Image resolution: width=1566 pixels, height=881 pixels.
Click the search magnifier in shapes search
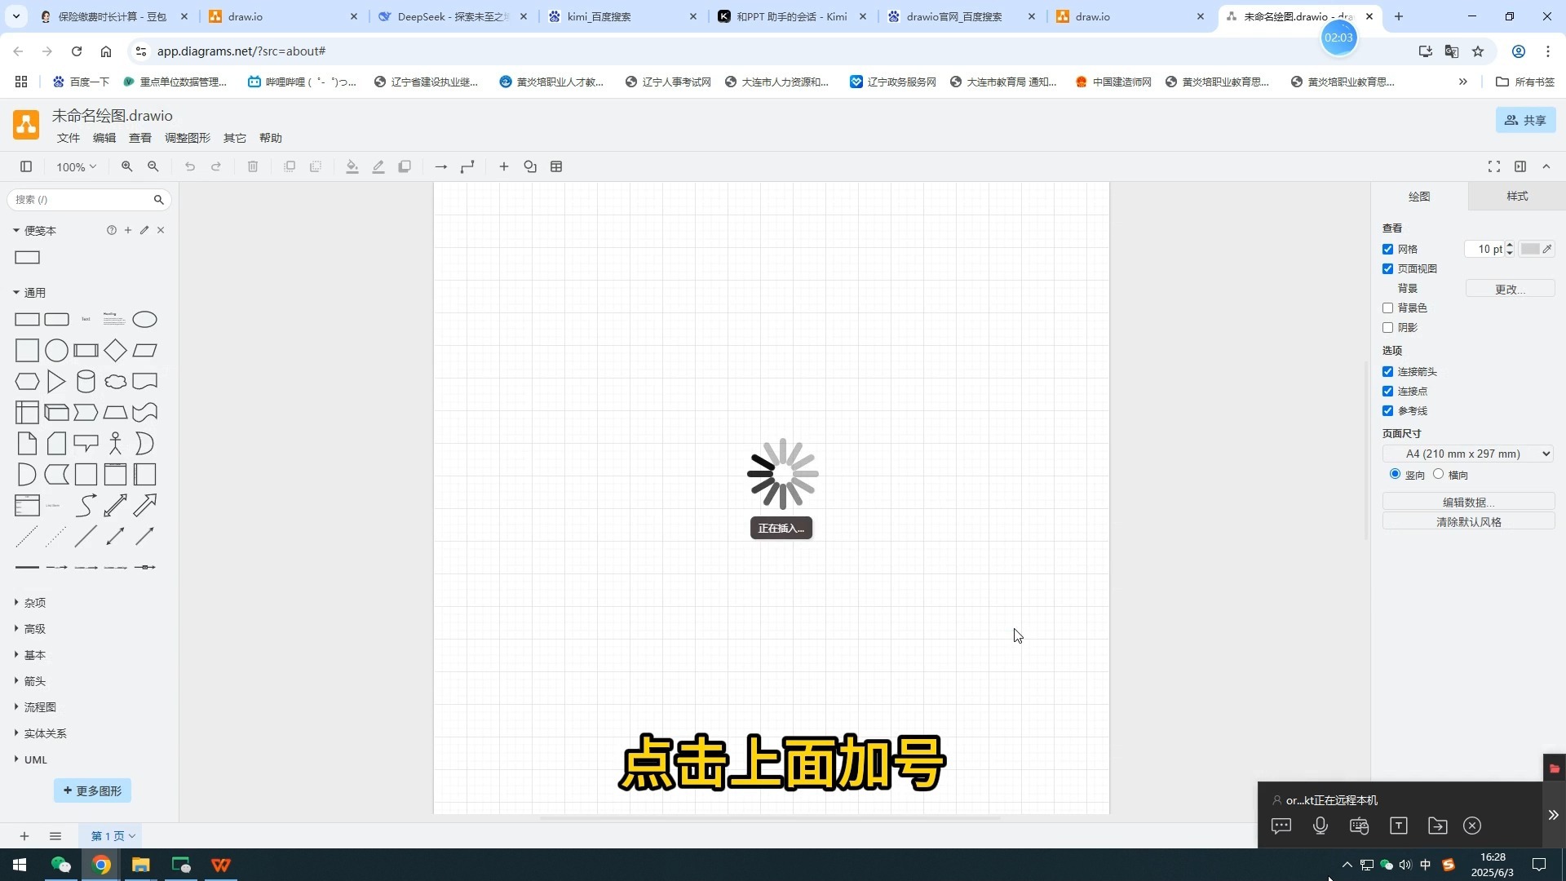pyautogui.click(x=159, y=199)
